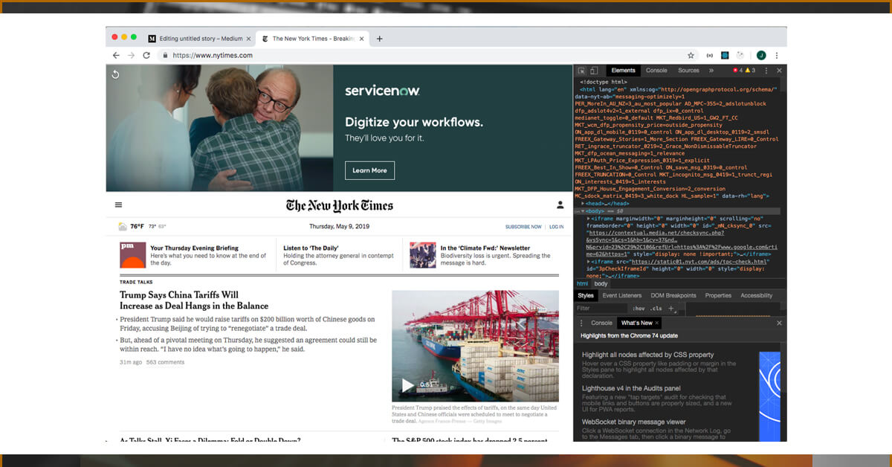Click the body breadcrumb item
The image size is (892, 467).
click(601, 283)
